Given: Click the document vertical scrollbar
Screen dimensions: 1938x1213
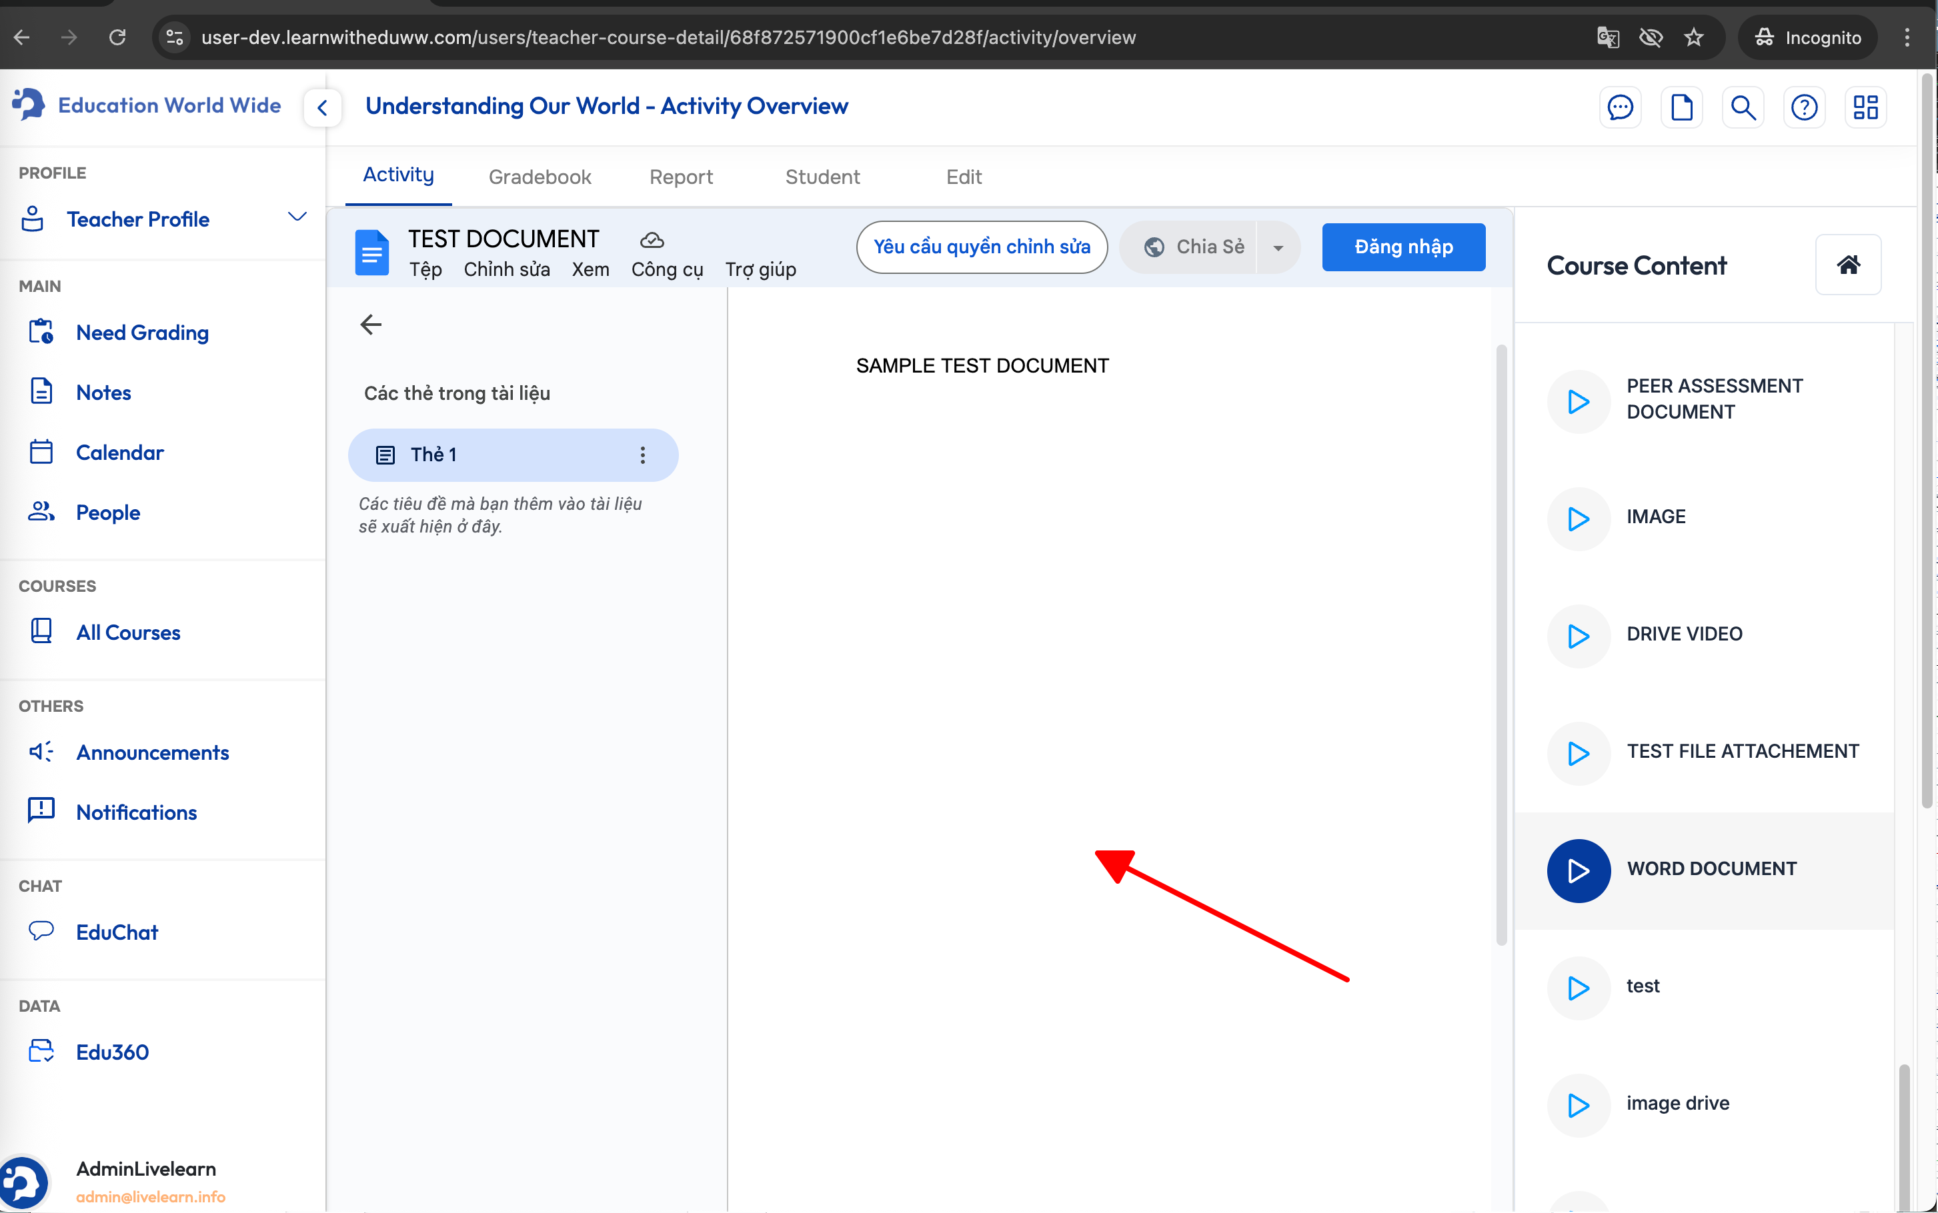Looking at the screenshot, I should tap(1501, 642).
